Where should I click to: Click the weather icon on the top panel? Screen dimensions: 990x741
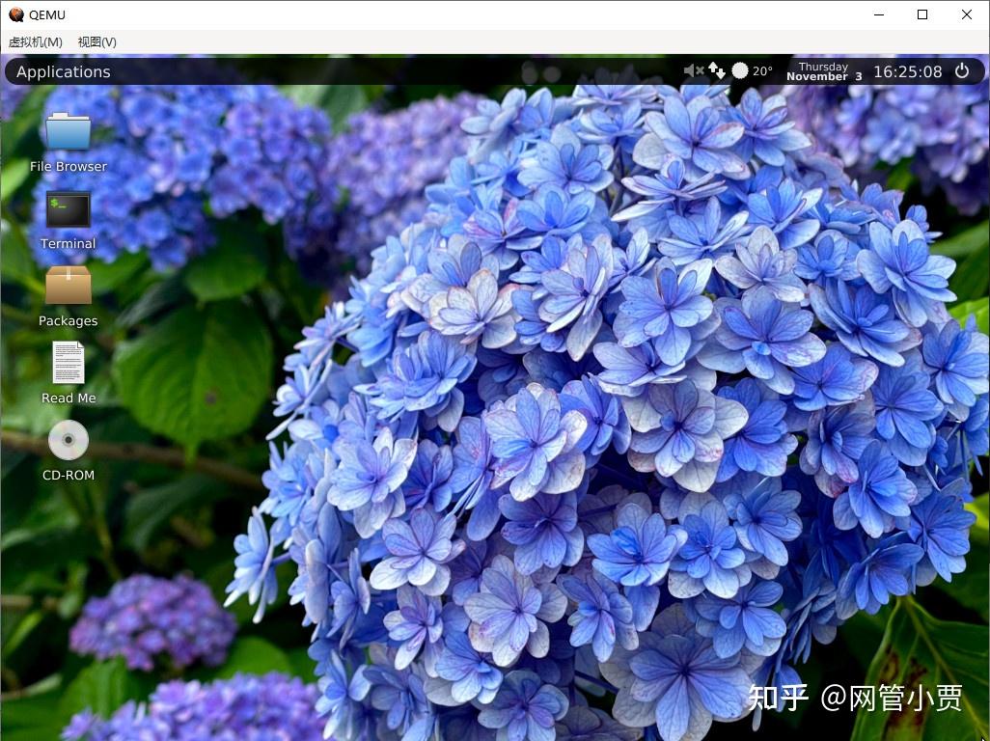[739, 70]
